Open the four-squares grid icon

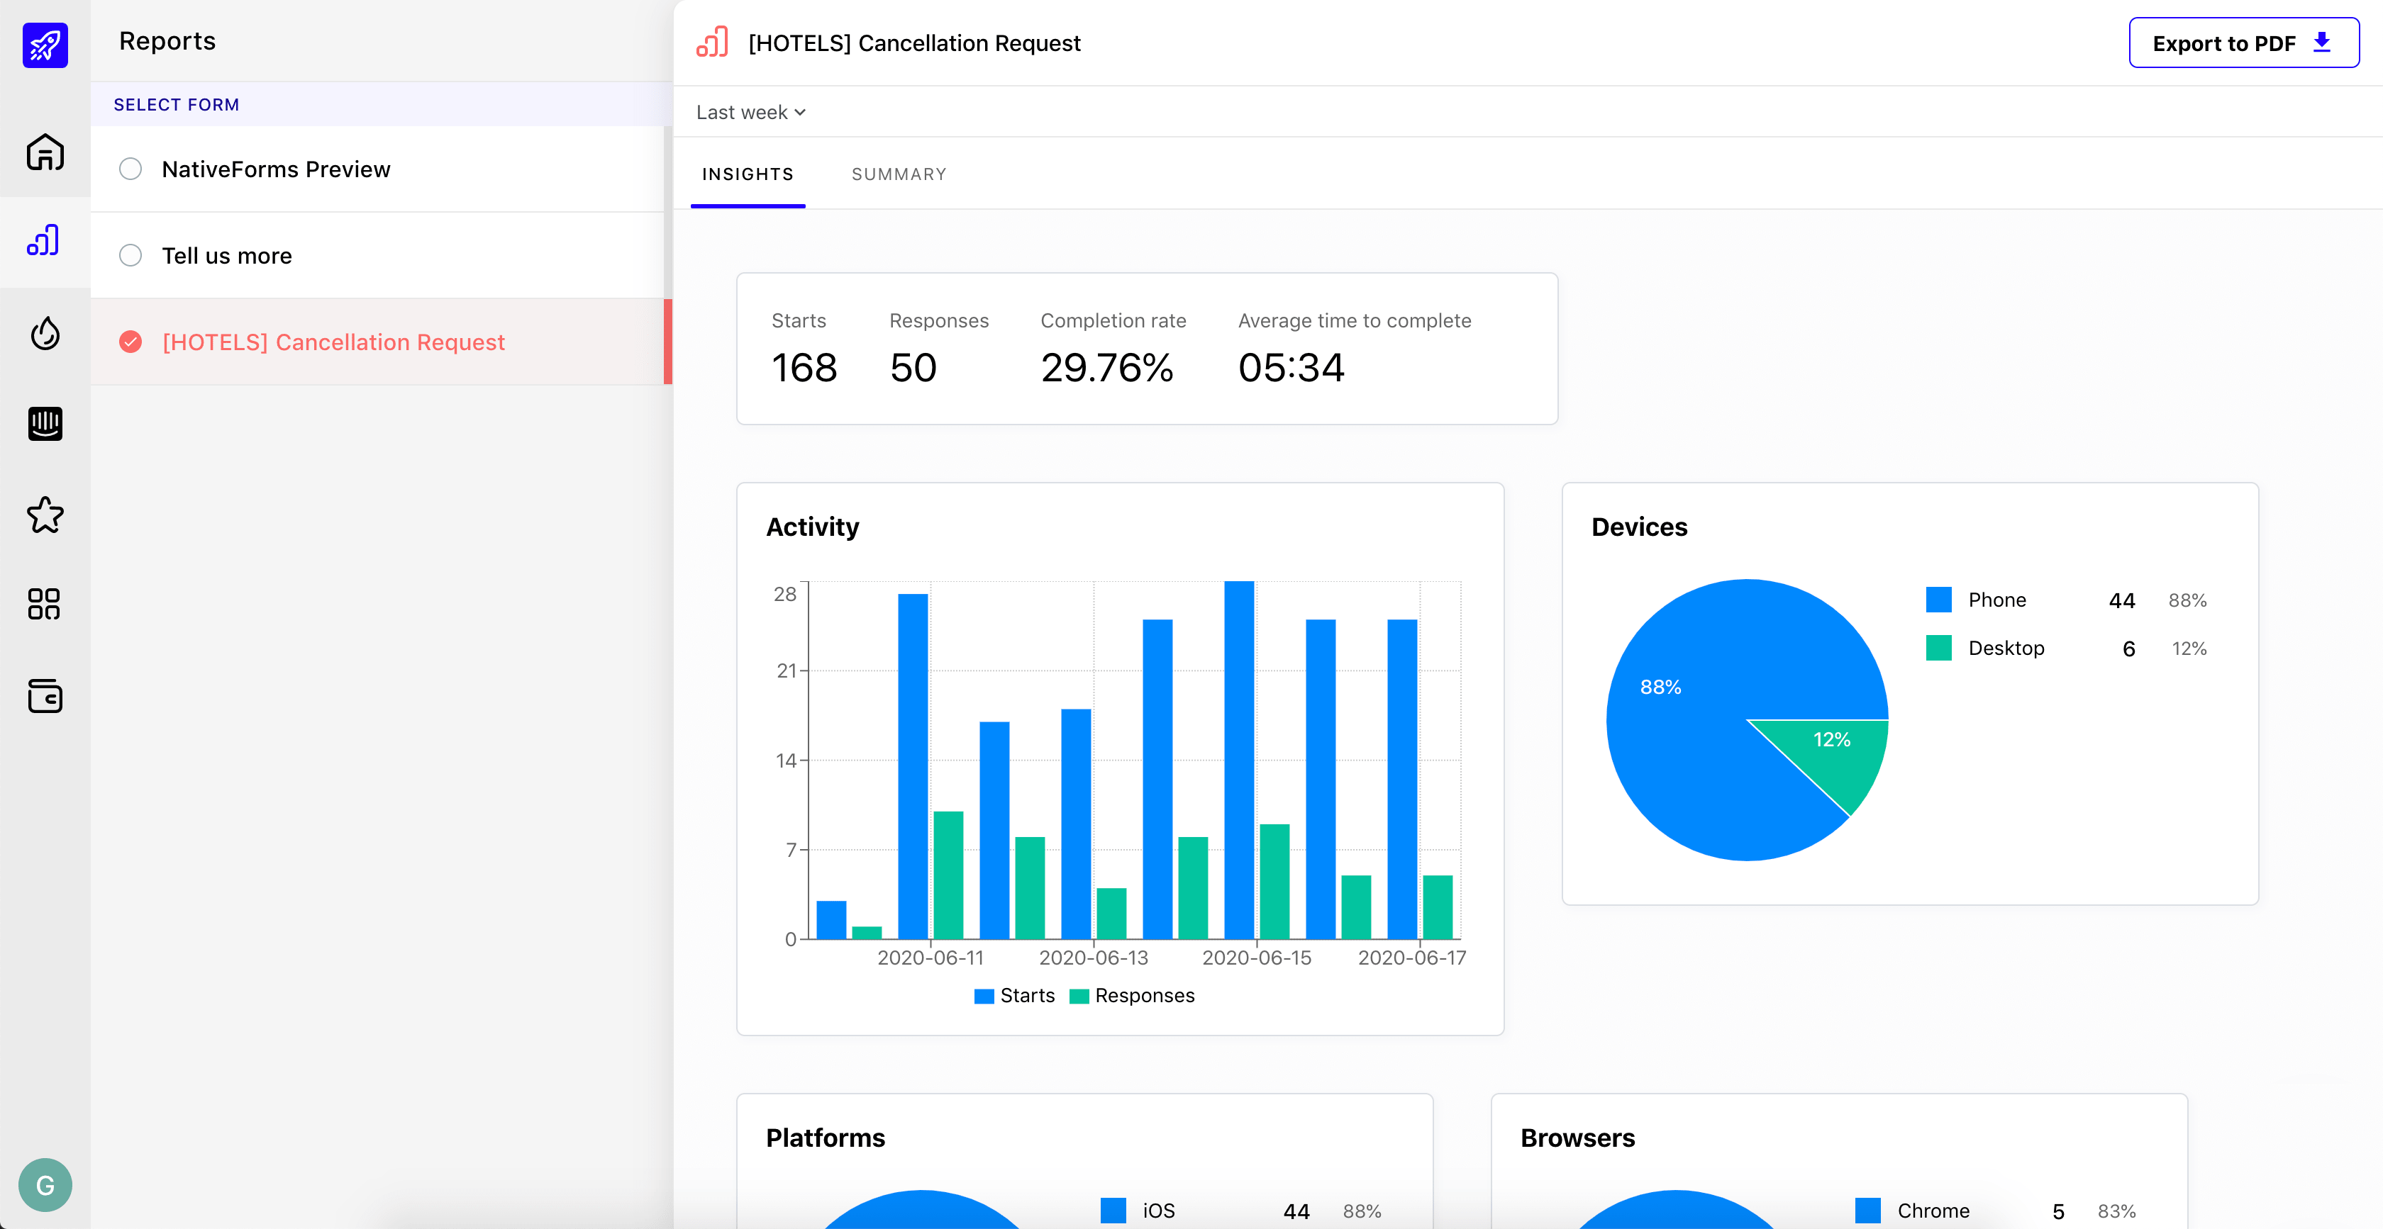click(x=45, y=604)
